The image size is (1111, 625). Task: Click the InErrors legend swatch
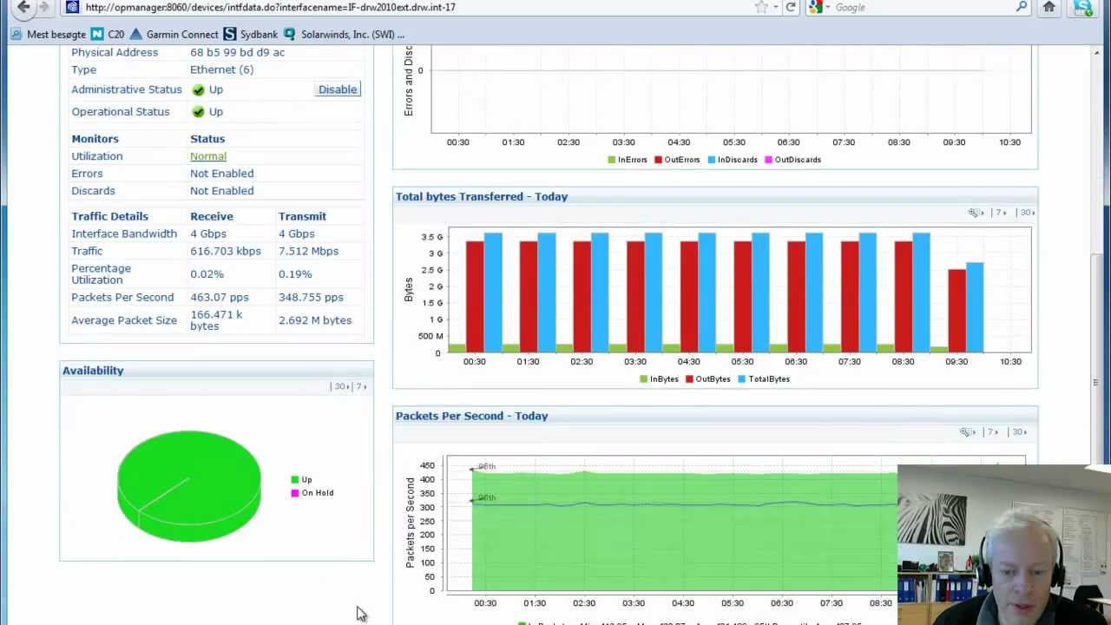pyautogui.click(x=612, y=160)
